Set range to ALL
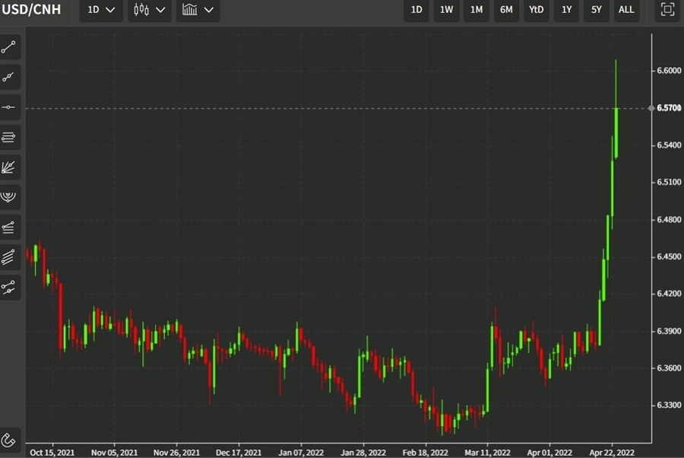This screenshot has height=458, width=684. (626, 10)
